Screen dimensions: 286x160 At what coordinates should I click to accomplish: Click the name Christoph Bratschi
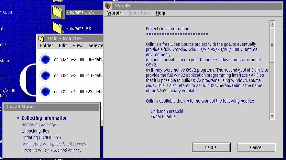tap(167, 111)
